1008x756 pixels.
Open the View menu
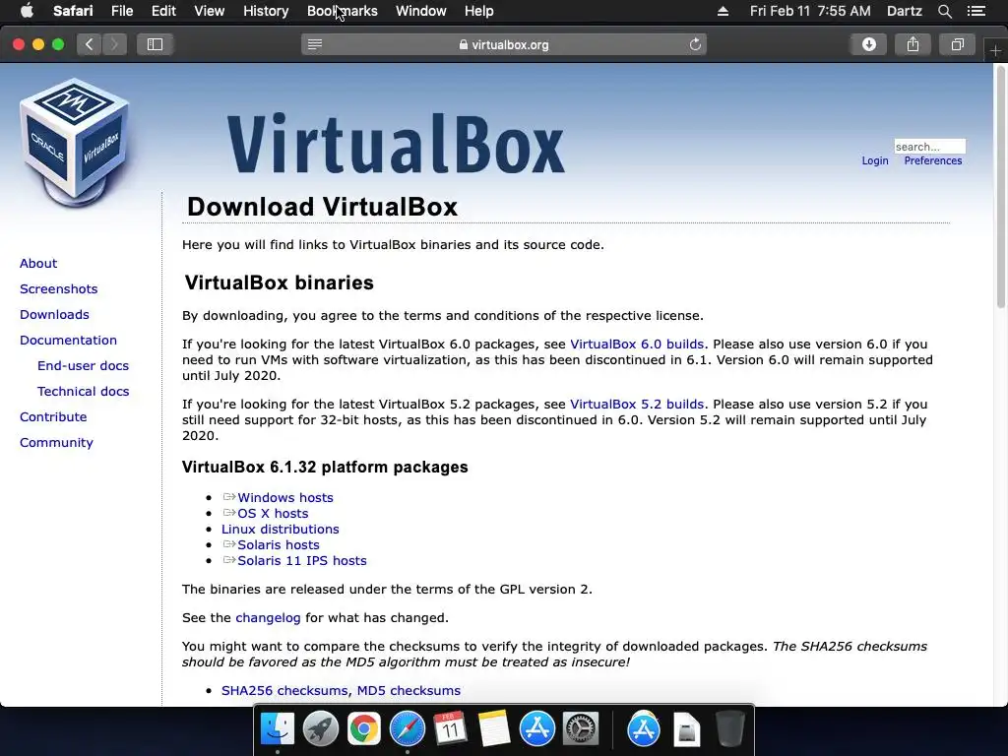pyautogui.click(x=209, y=11)
